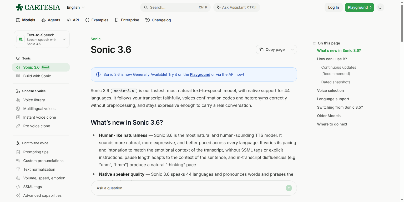Viewport: 404px width, 202px height.
Task: Click the Ask a question field
Action: tap(194, 188)
